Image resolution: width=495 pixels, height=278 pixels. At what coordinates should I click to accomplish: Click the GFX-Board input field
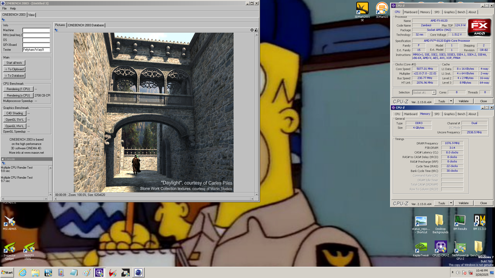coord(36,45)
